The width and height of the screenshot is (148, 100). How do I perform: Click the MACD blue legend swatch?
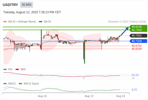(5, 84)
